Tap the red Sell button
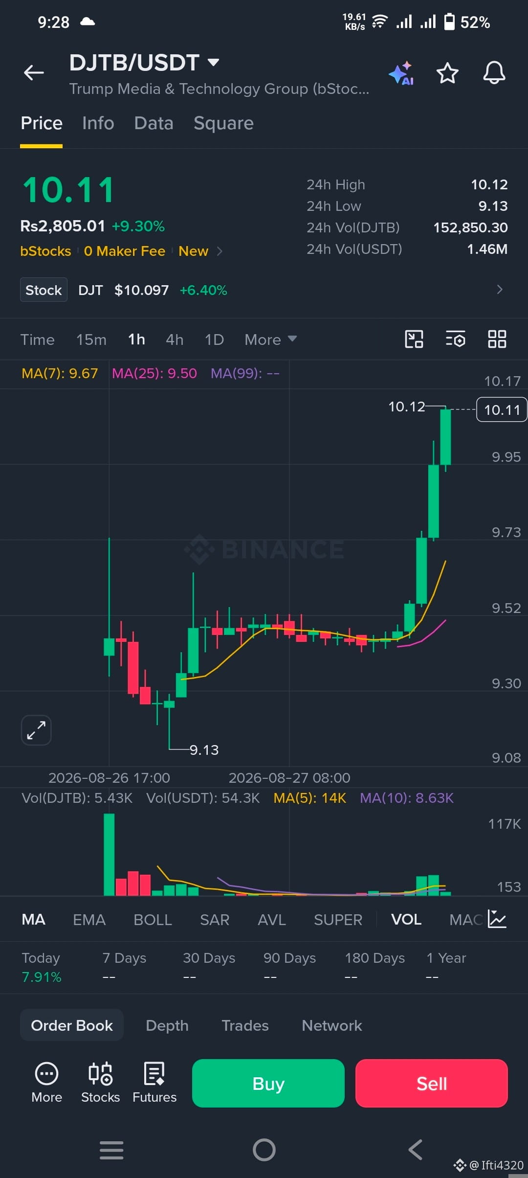 tap(432, 1083)
